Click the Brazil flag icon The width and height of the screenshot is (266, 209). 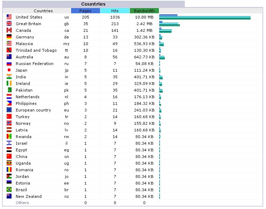(x=9, y=189)
